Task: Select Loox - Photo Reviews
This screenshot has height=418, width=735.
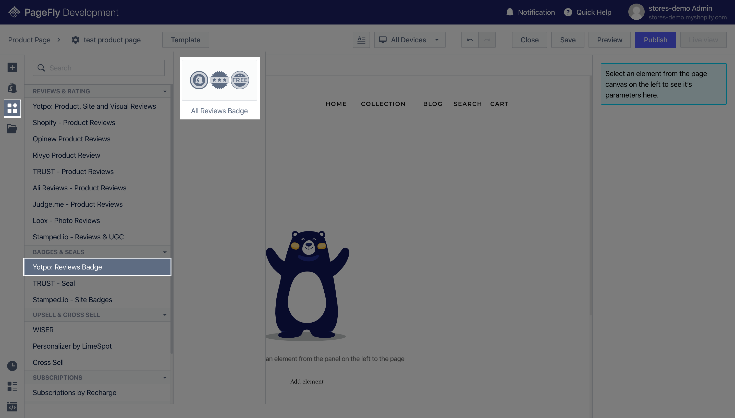Action: pos(97,221)
